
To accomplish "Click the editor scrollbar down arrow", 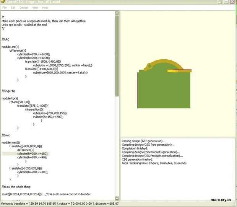I will point(117,198).
